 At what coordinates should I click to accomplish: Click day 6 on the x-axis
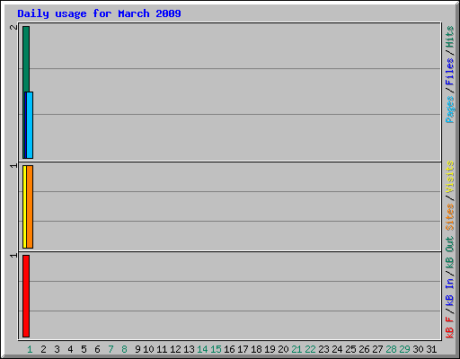[x=97, y=349]
